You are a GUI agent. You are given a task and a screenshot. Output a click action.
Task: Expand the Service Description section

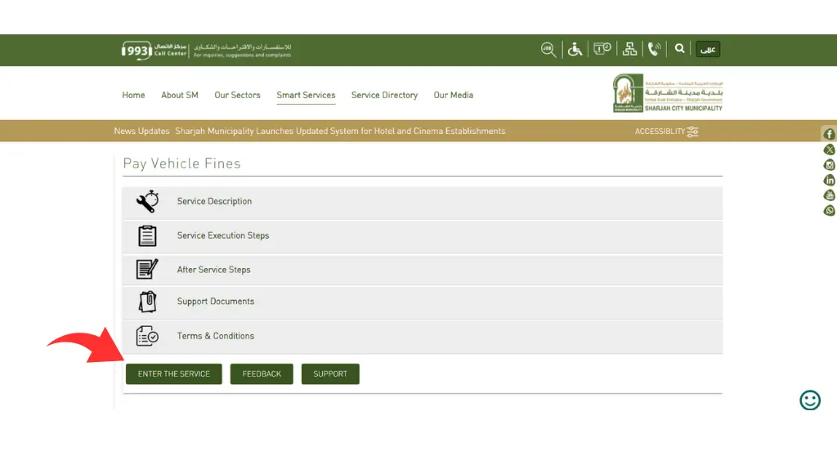pos(423,203)
